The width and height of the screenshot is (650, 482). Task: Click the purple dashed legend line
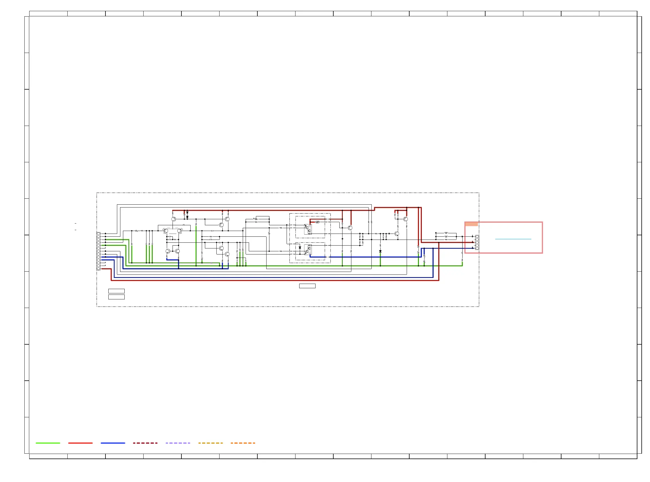point(178,443)
